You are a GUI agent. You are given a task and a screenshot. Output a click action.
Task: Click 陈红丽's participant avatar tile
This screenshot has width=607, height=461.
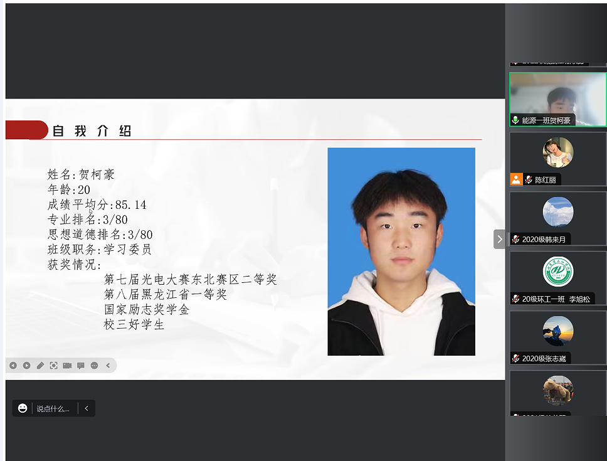557,153
